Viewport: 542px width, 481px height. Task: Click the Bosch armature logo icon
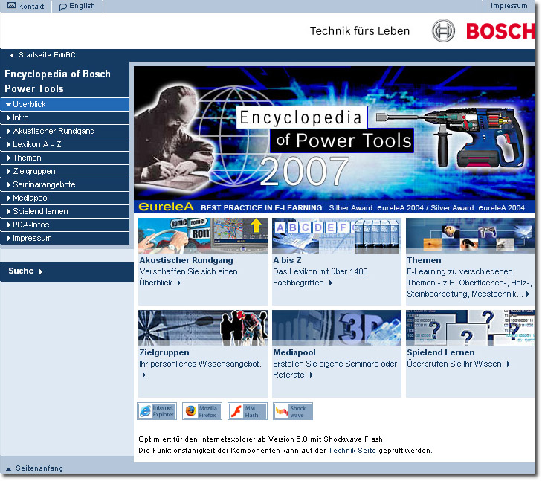coord(443,30)
